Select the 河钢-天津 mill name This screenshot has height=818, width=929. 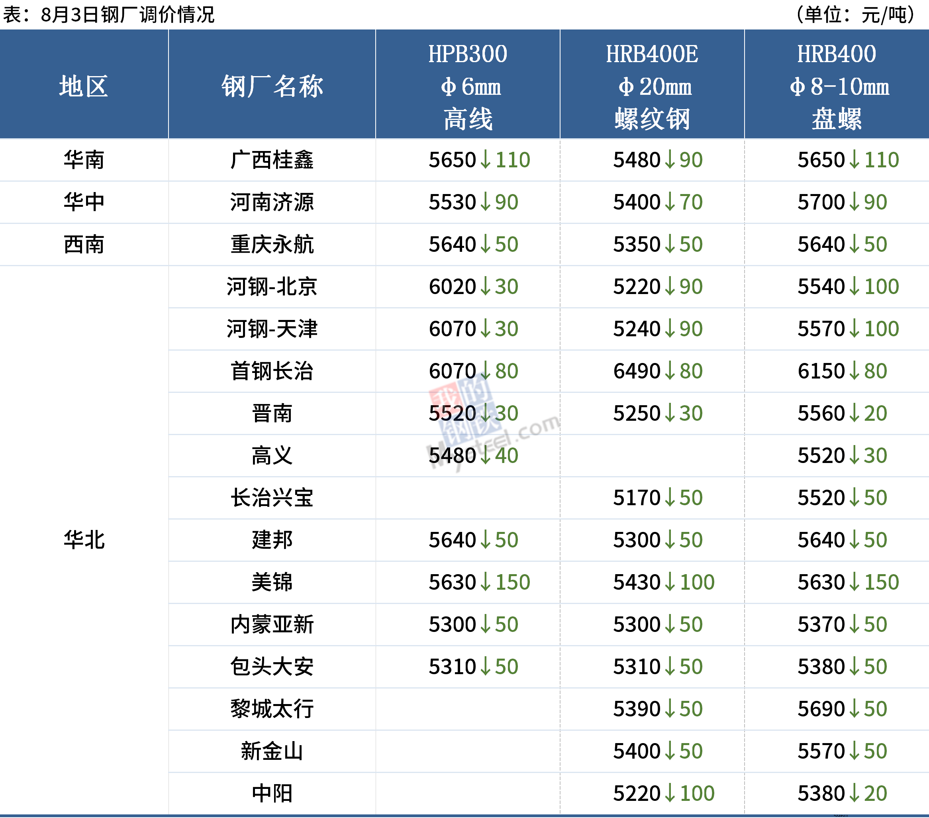tap(272, 329)
